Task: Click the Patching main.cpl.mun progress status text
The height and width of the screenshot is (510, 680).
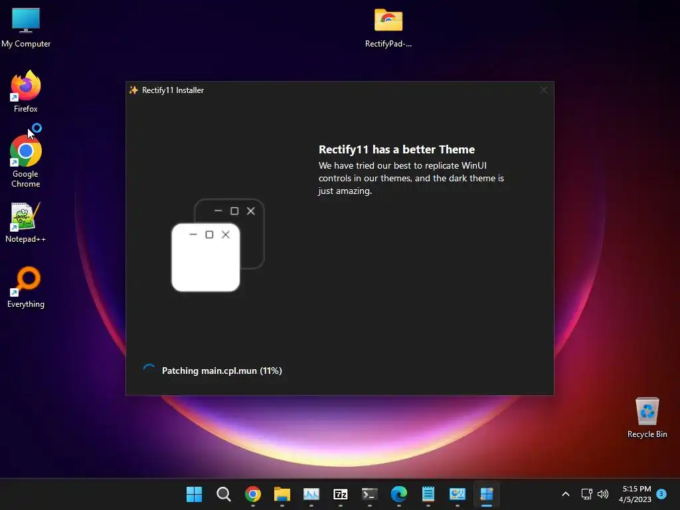Action: pos(222,371)
